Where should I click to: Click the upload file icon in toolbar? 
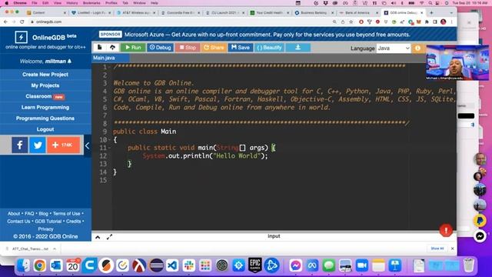point(112,48)
